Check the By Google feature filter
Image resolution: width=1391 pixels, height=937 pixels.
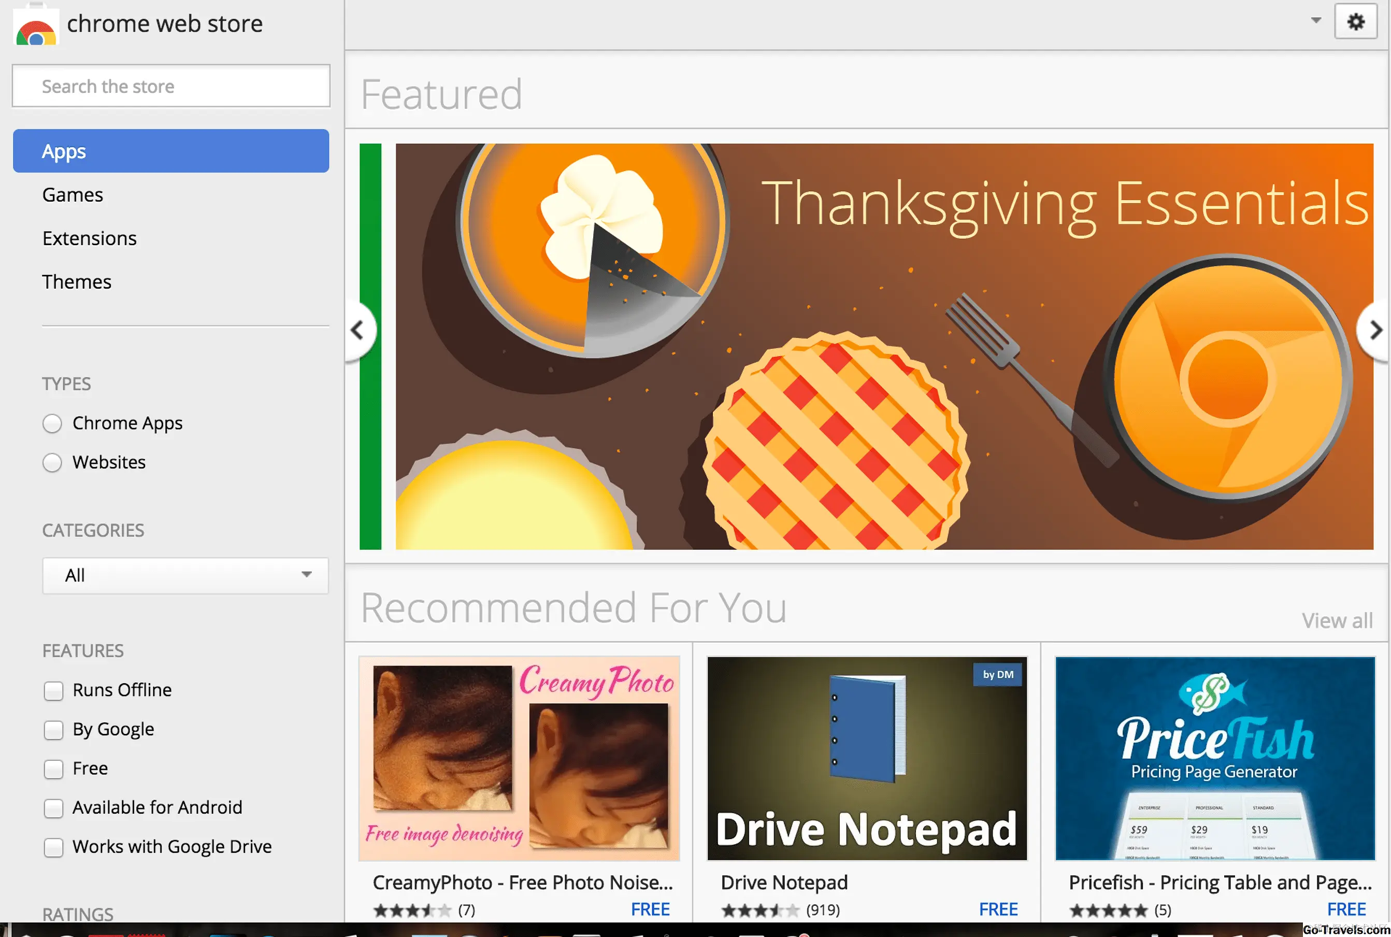pyautogui.click(x=54, y=730)
